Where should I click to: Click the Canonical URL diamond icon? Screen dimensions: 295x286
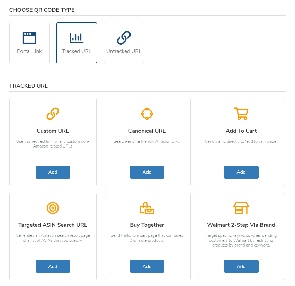[x=147, y=114]
